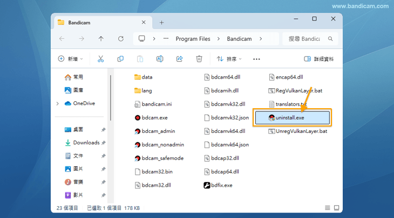Click the Share icon in toolbar
The width and height of the screenshot is (394, 218).
point(179,59)
